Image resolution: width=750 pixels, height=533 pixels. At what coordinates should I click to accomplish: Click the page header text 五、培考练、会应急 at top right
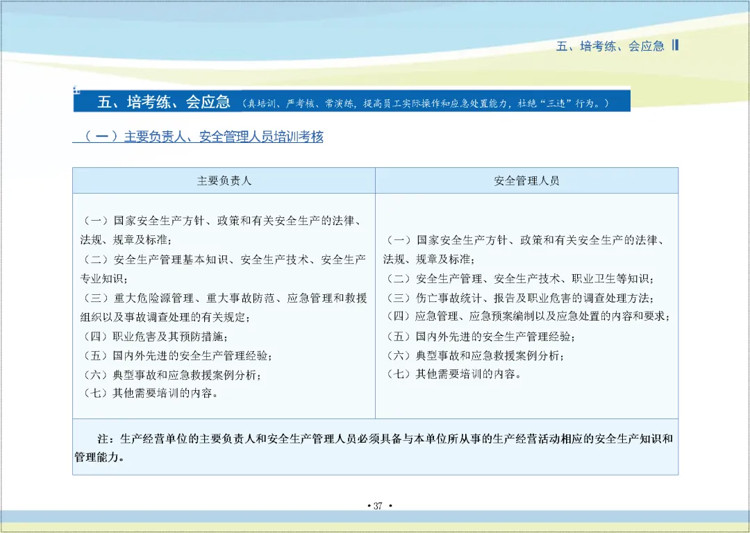point(610,46)
